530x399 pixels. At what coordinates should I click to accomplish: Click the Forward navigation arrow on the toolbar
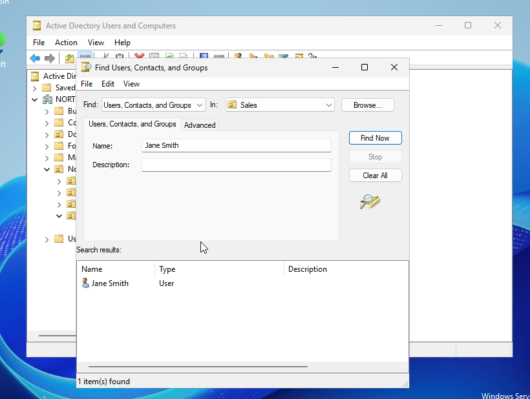coord(50,57)
